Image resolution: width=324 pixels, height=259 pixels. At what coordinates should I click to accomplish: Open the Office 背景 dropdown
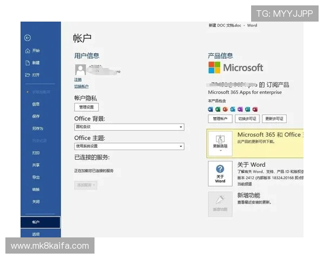coord(129,127)
